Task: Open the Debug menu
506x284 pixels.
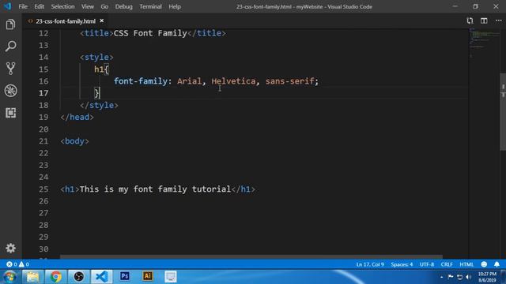Action: point(124,6)
